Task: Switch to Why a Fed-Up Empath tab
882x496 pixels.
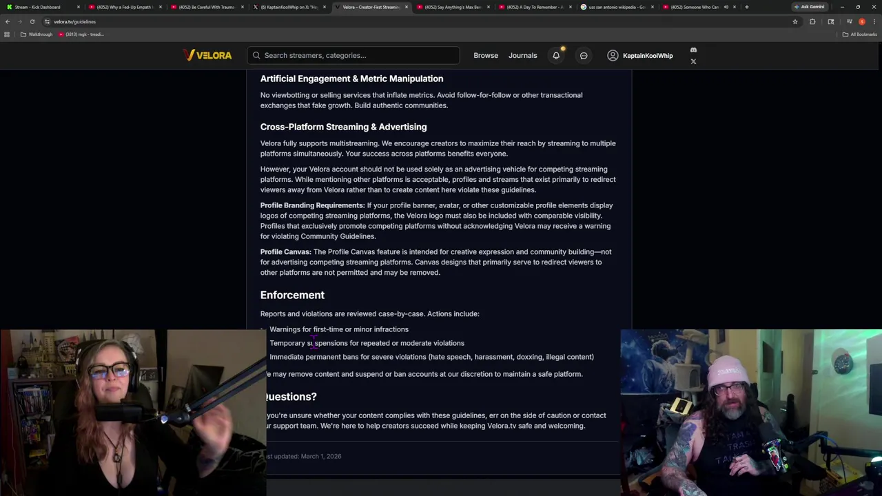Action: [x=125, y=7]
